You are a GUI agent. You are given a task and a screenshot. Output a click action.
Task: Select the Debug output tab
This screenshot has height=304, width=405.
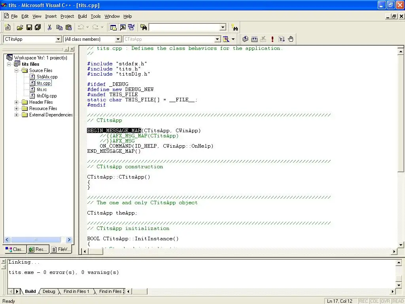(x=49, y=291)
